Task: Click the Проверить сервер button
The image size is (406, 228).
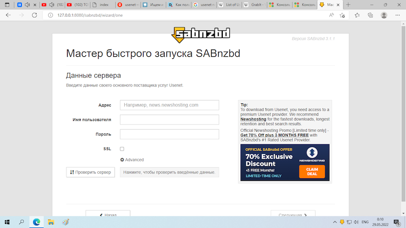Action: tap(90, 172)
